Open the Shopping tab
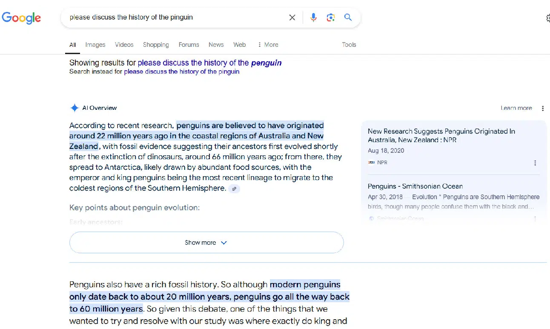This screenshot has height=329, width=550. [x=156, y=45]
